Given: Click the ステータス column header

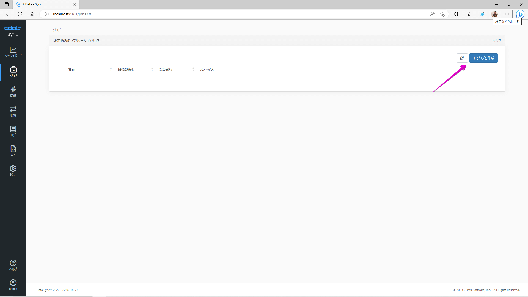Looking at the screenshot, I should [x=207, y=69].
